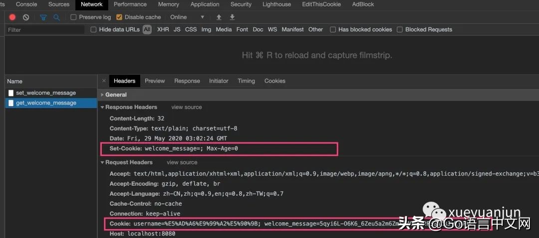
Task: Select the All request type filter
Action: 147,29
